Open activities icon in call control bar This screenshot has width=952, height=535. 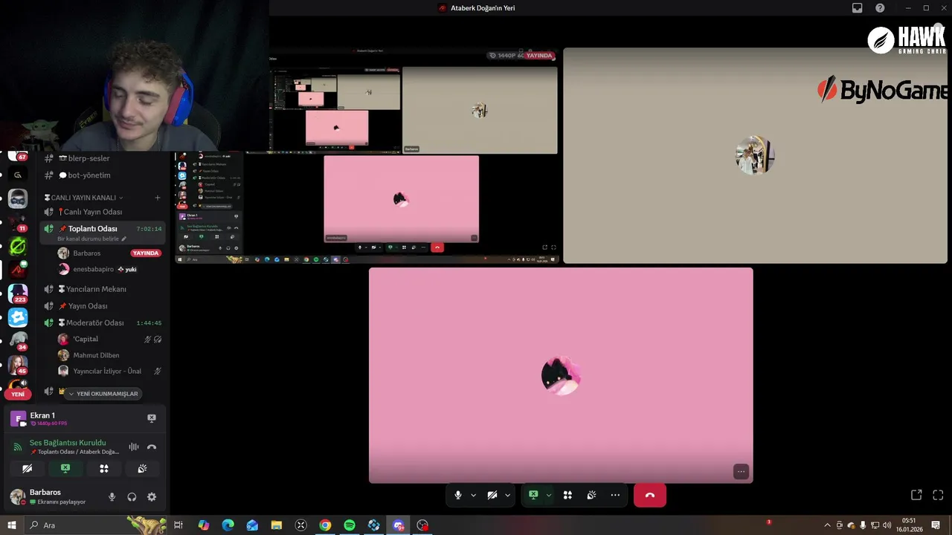coord(567,495)
